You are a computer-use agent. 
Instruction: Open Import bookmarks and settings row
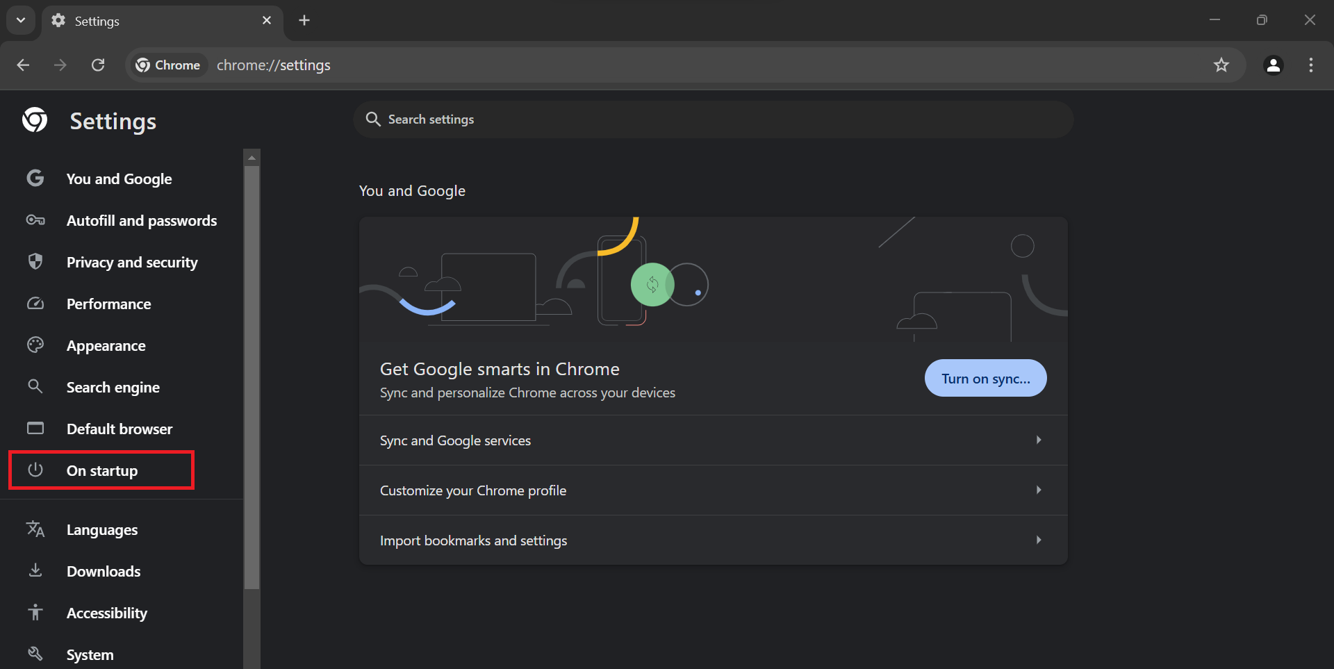click(714, 540)
